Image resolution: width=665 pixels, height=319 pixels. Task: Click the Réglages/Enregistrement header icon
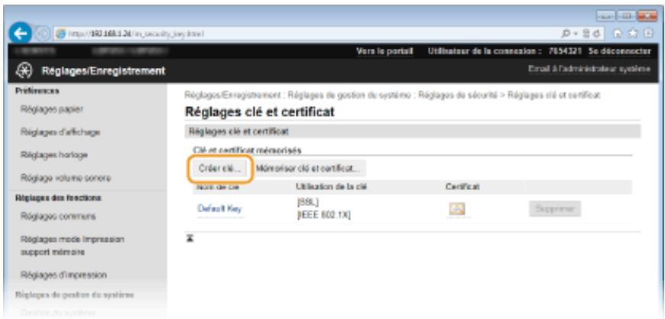[22, 71]
